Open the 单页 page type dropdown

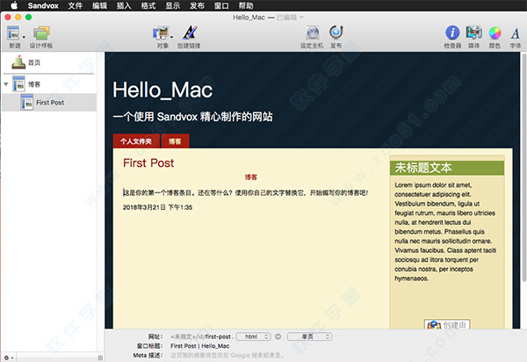309,337
